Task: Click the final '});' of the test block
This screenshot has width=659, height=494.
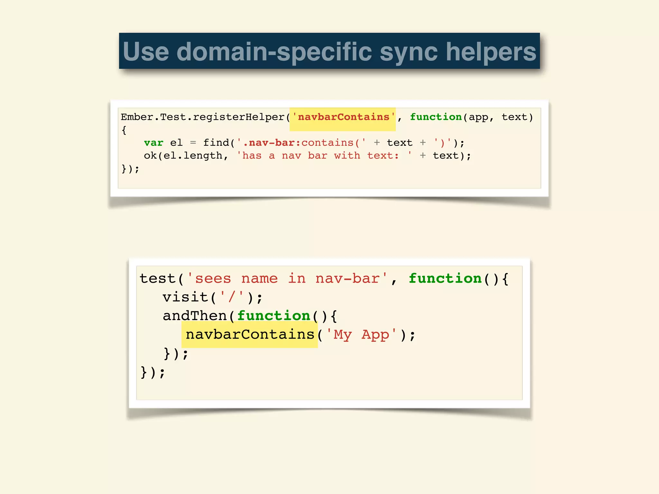Action: click(153, 372)
